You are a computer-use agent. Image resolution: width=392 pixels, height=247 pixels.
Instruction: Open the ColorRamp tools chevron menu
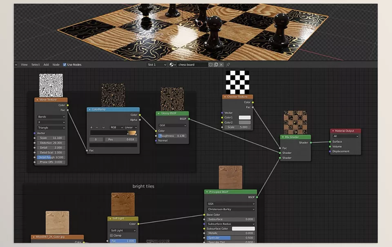point(103,127)
